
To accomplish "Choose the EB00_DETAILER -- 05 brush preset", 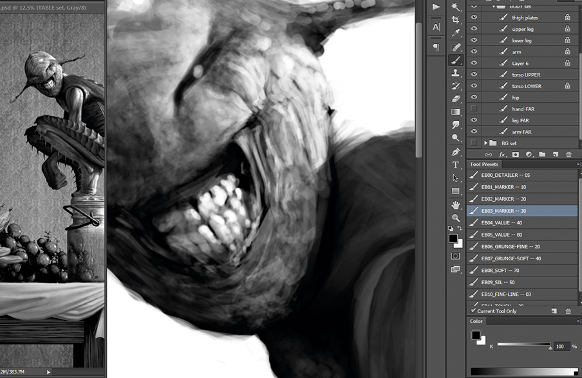I will pyautogui.click(x=505, y=175).
